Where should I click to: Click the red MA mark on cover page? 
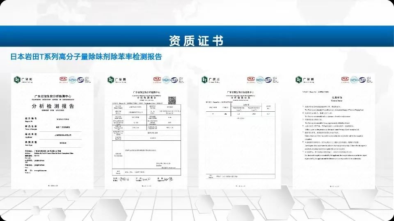[63, 80]
